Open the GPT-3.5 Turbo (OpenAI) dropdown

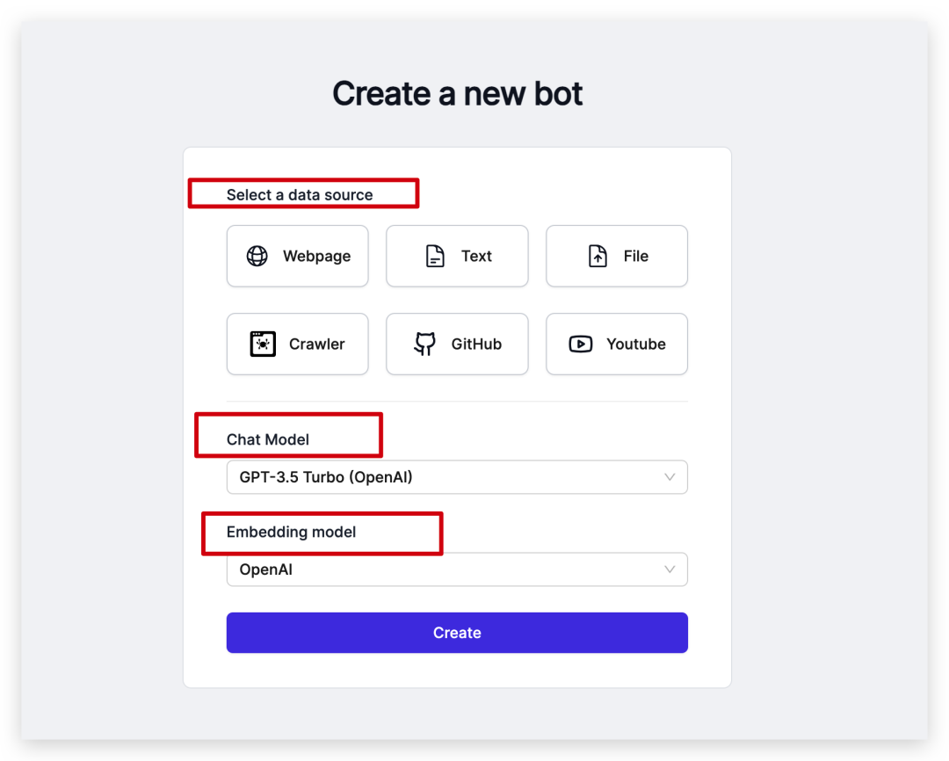point(457,477)
